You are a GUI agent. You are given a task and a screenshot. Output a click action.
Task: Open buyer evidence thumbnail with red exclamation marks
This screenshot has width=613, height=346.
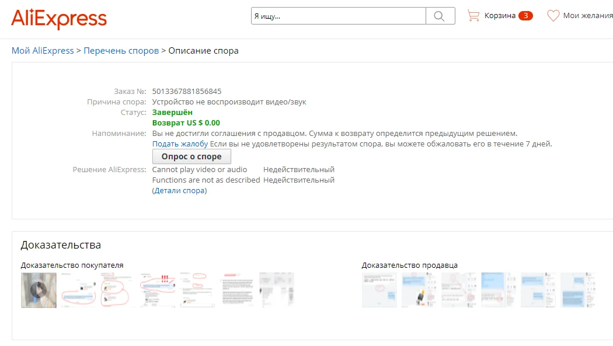[158, 290]
